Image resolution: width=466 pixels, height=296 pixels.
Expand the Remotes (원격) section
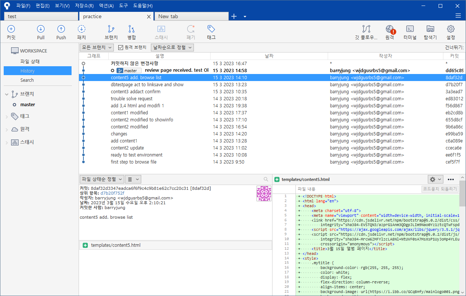(x=6, y=129)
